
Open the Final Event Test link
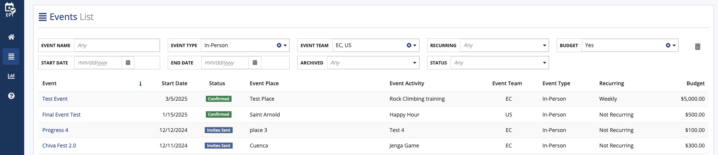click(x=61, y=115)
